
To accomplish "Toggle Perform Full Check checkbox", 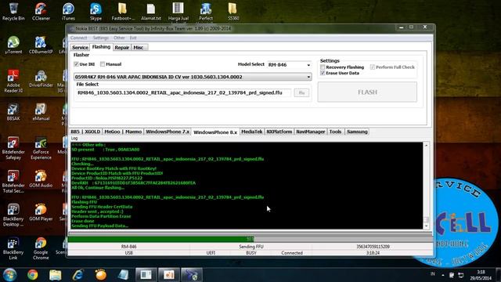I will click(x=373, y=67).
